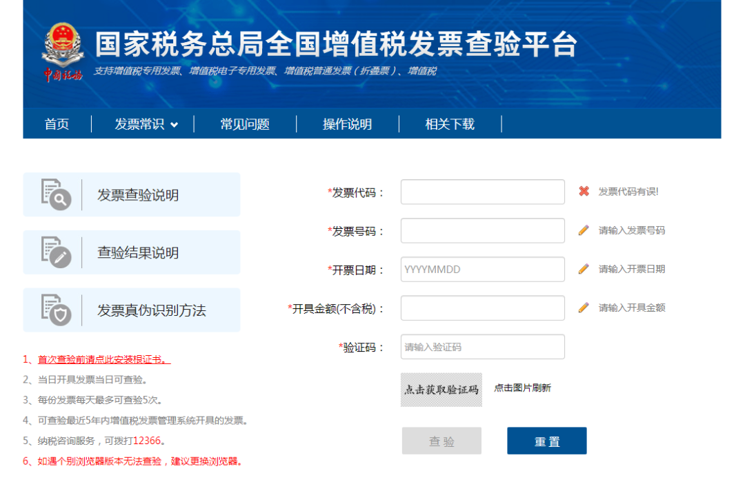This screenshot has height=491, width=745.
Task: Open the 查验结果说明 panel
Action: (132, 252)
